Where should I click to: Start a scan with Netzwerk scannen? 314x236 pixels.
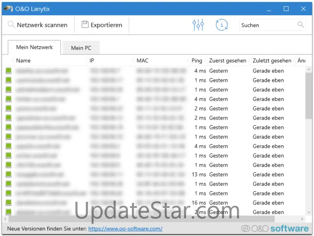click(x=37, y=25)
